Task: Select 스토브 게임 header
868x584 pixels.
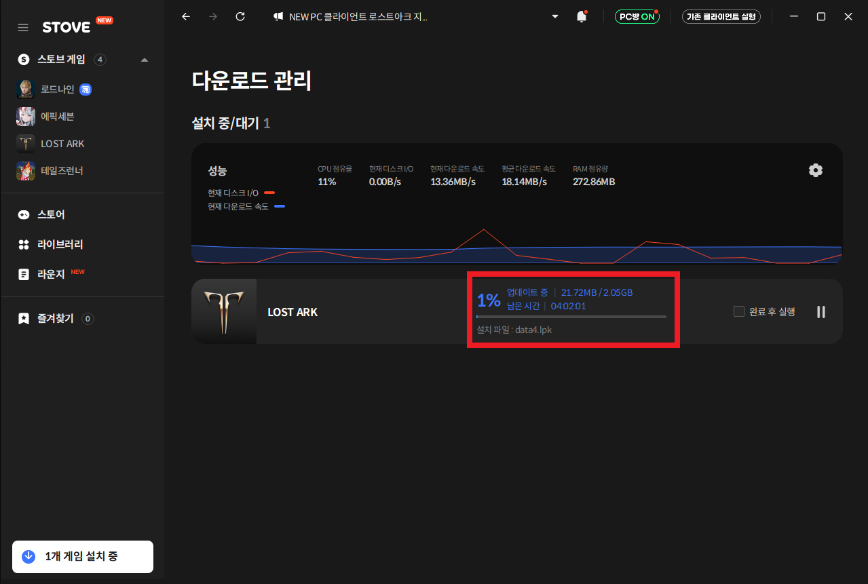Action: click(x=61, y=60)
